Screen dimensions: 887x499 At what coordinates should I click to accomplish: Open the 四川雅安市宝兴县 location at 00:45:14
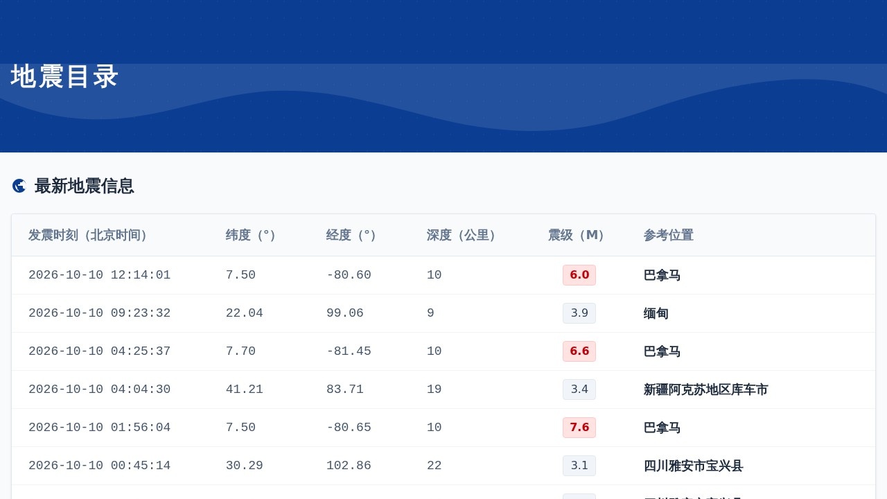694,466
